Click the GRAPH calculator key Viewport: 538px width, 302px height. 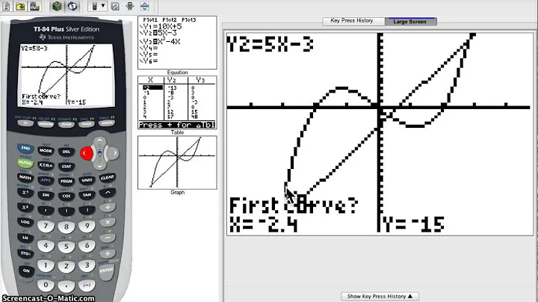pos(107,123)
